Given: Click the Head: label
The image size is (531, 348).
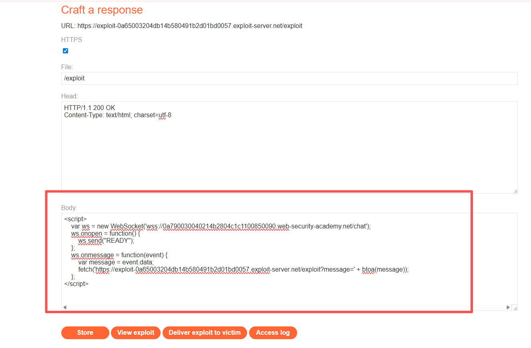Looking at the screenshot, I should pos(69,96).
